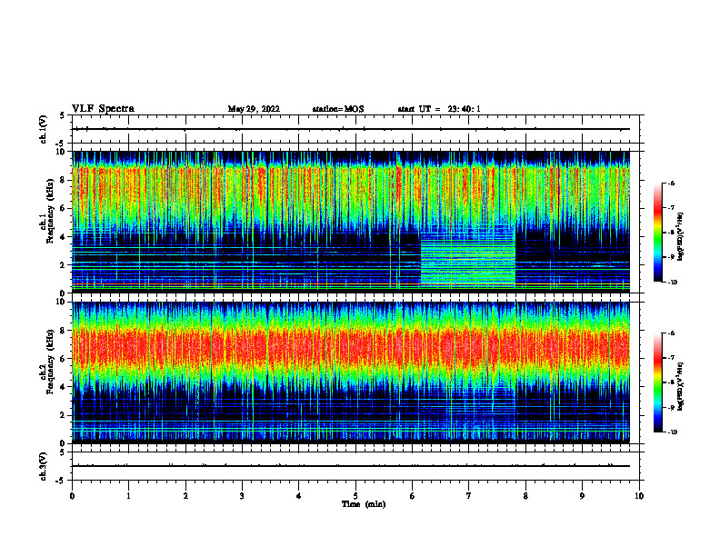Click time axis tick label 4

(x=299, y=496)
